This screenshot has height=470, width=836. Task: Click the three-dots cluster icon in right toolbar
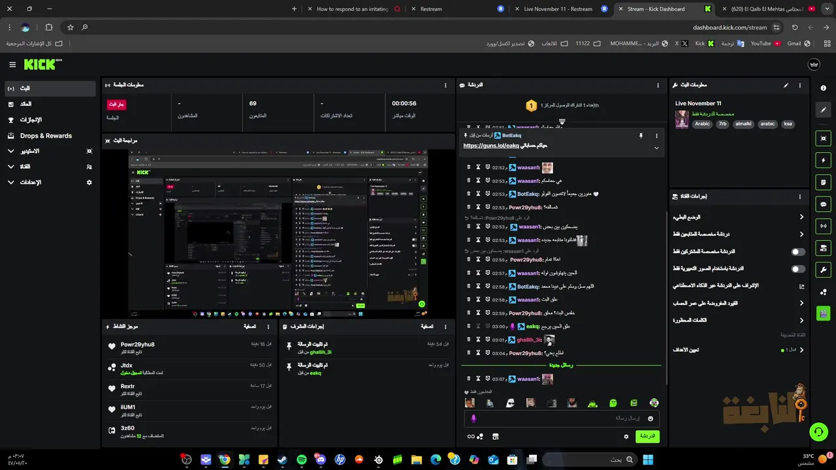pos(823,292)
